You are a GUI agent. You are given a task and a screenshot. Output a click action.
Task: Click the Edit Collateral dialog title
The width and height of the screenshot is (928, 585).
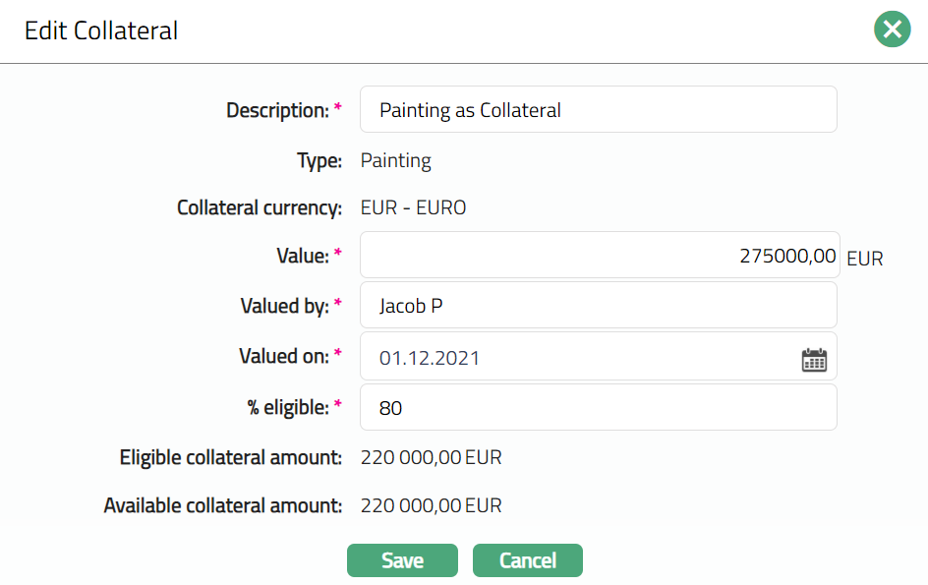[x=101, y=30]
